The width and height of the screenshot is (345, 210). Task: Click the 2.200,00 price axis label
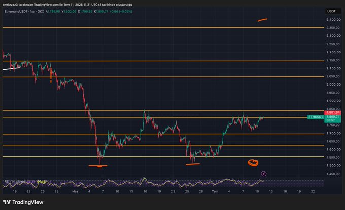333,52
